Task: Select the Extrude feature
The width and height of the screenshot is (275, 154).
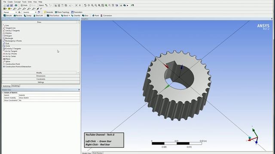Action: 8,15
